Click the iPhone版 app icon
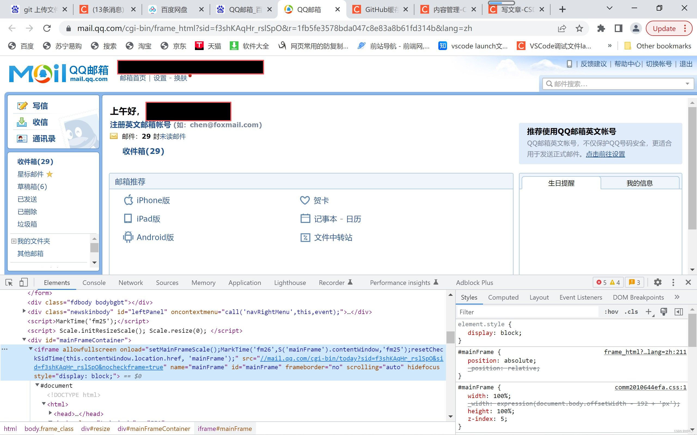The height and width of the screenshot is (435, 697). click(x=129, y=200)
